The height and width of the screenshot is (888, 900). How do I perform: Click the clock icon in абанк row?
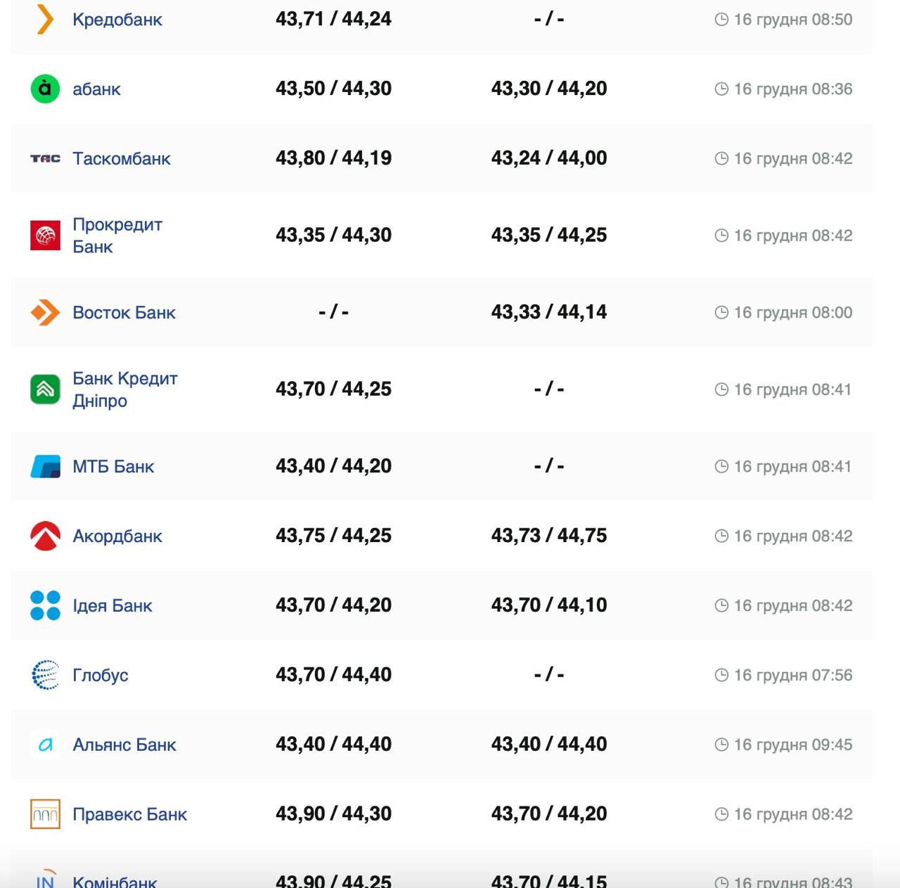721,89
